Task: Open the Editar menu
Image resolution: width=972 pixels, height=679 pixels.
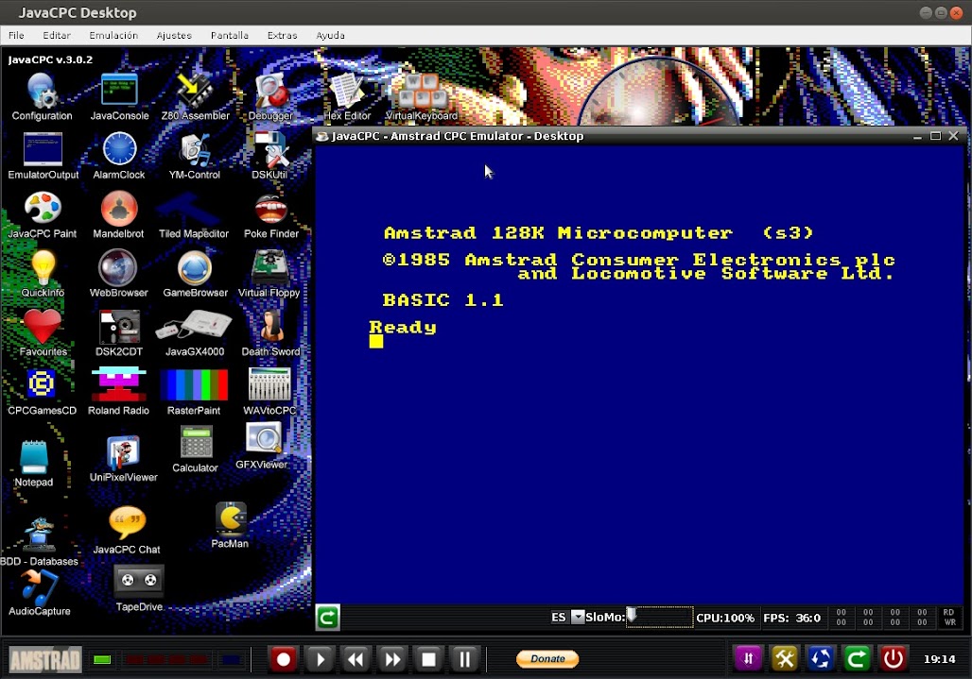Action: [57, 35]
